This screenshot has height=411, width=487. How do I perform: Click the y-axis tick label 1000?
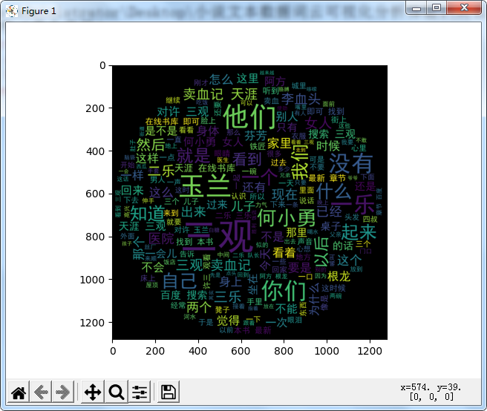93,280
